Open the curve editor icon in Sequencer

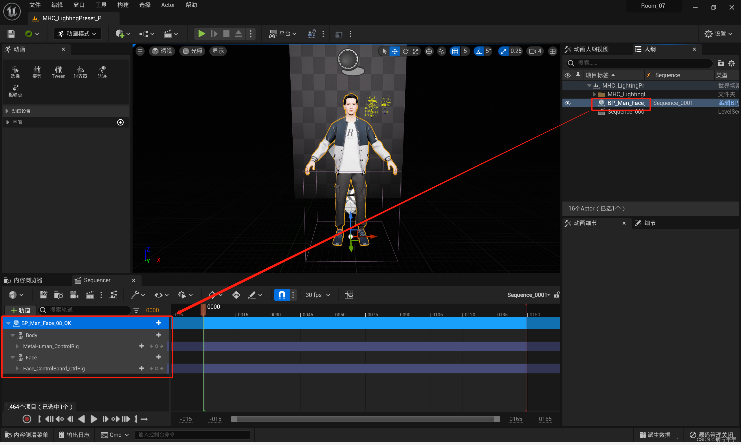point(349,295)
